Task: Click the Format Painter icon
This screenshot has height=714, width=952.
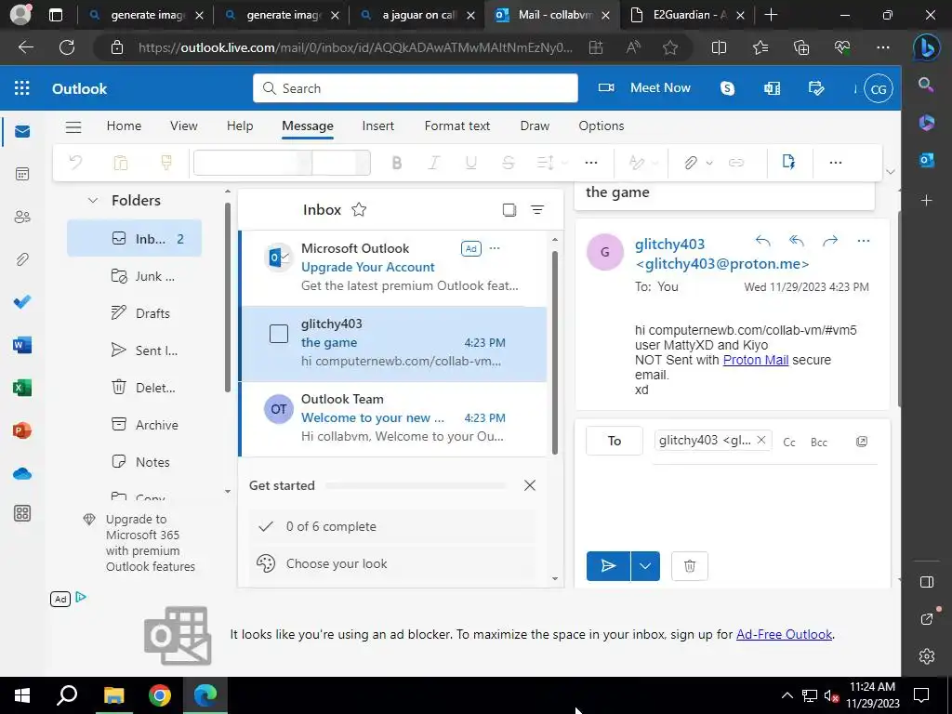Action: tap(165, 162)
